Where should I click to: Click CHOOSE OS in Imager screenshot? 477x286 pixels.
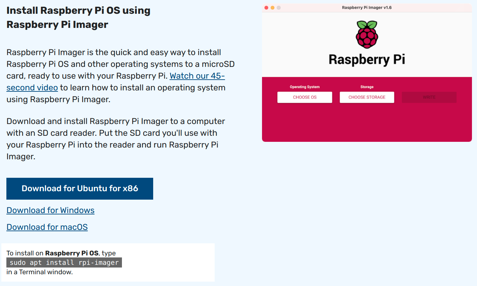(x=305, y=97)
